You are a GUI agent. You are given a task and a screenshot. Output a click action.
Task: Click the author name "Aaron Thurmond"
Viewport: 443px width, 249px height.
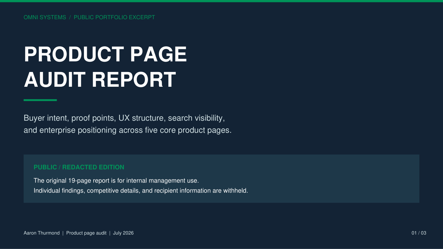(x=42, y=233)
